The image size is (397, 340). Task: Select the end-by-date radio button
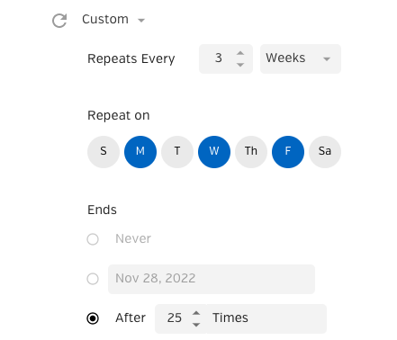point(93,279)
